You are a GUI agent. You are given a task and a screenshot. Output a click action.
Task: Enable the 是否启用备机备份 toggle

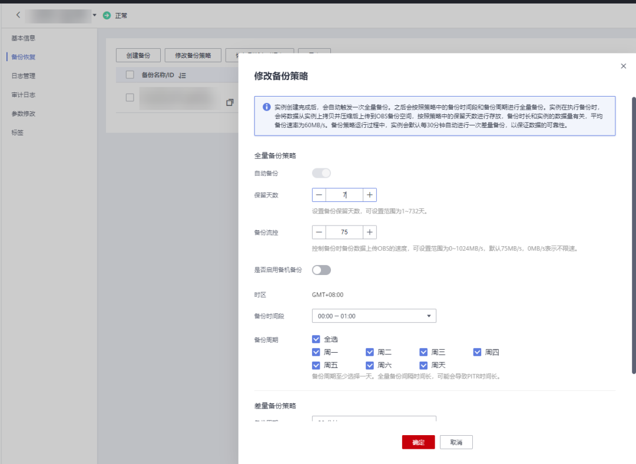pyautogui.click(x=322, y=269)
